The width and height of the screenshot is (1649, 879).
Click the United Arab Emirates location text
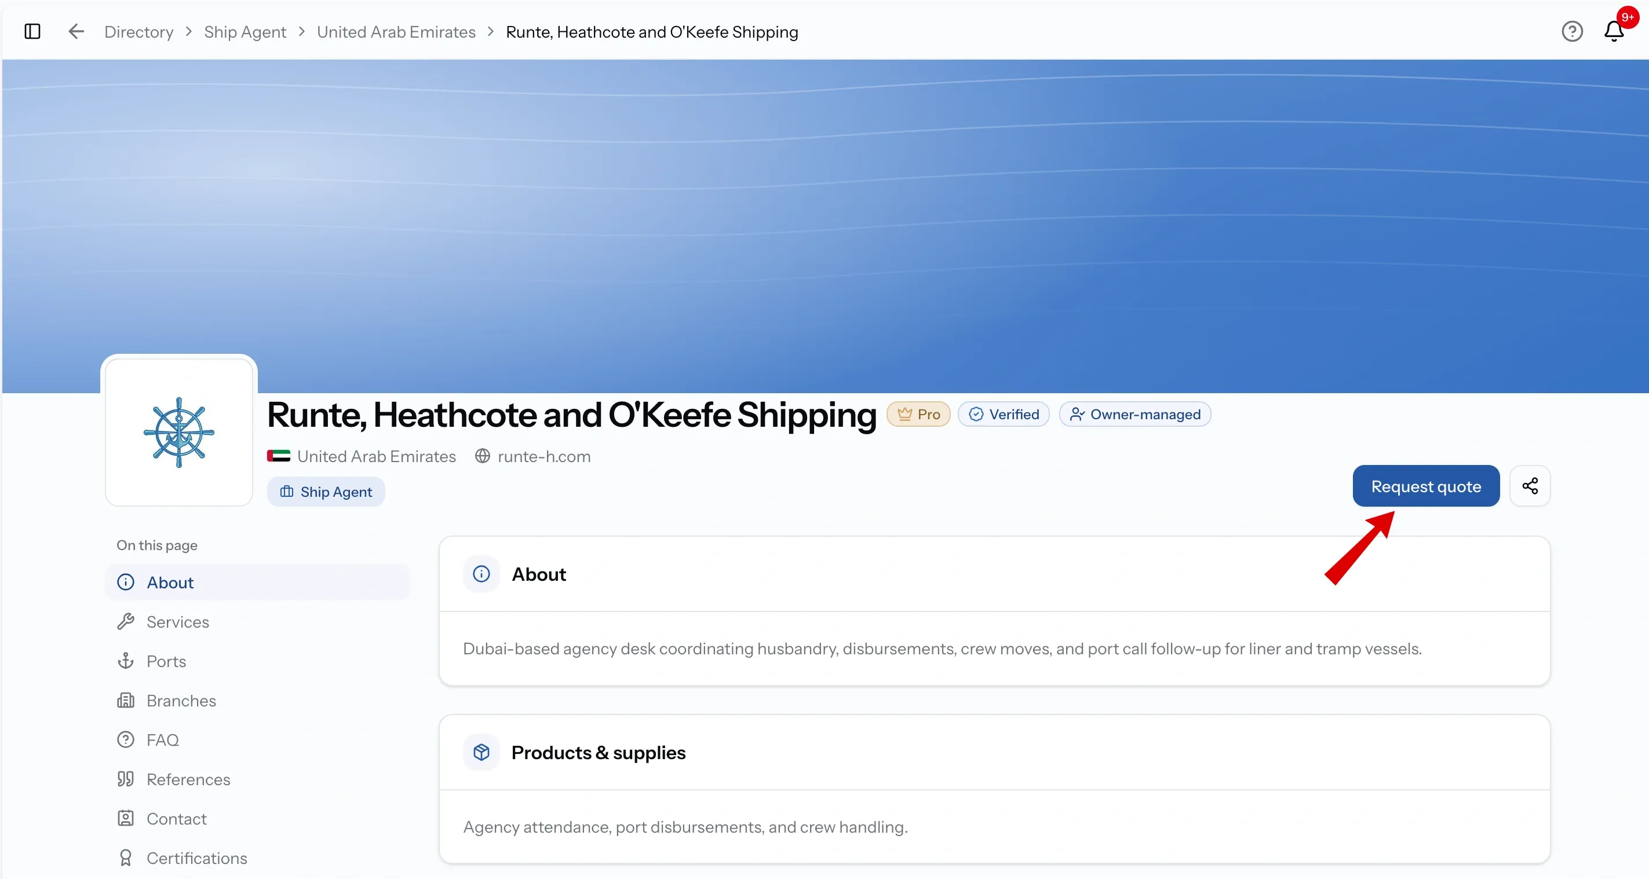point(377,456)
